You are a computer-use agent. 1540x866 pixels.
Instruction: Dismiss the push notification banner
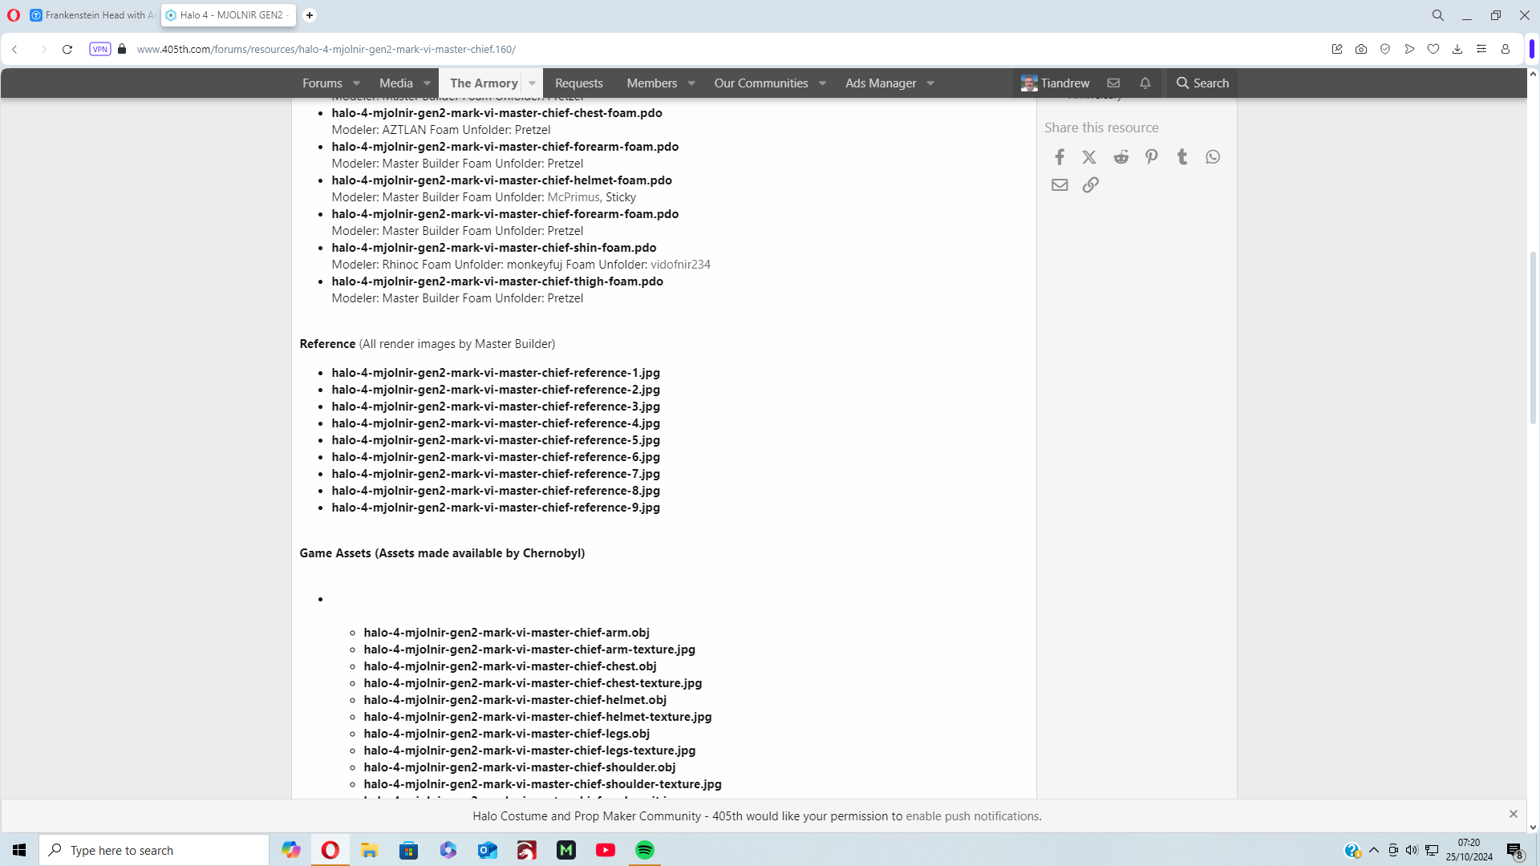pos(1514,814)
